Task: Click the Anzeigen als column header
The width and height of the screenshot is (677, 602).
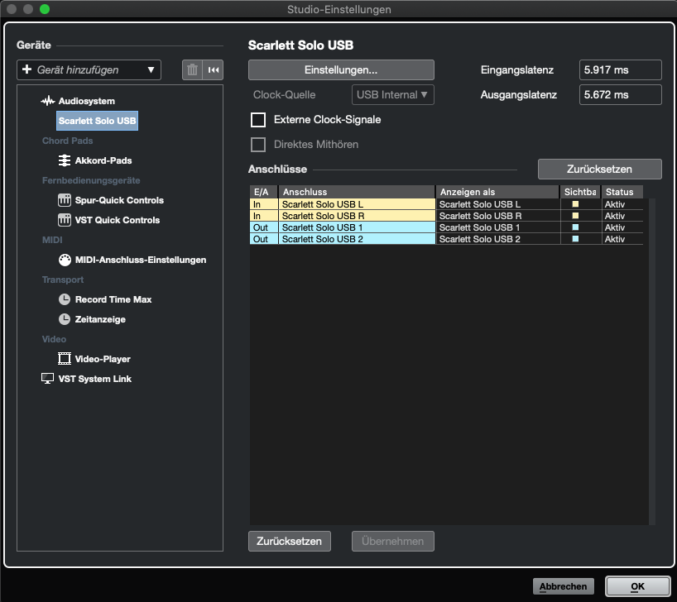Action: (x=497, y=192)
